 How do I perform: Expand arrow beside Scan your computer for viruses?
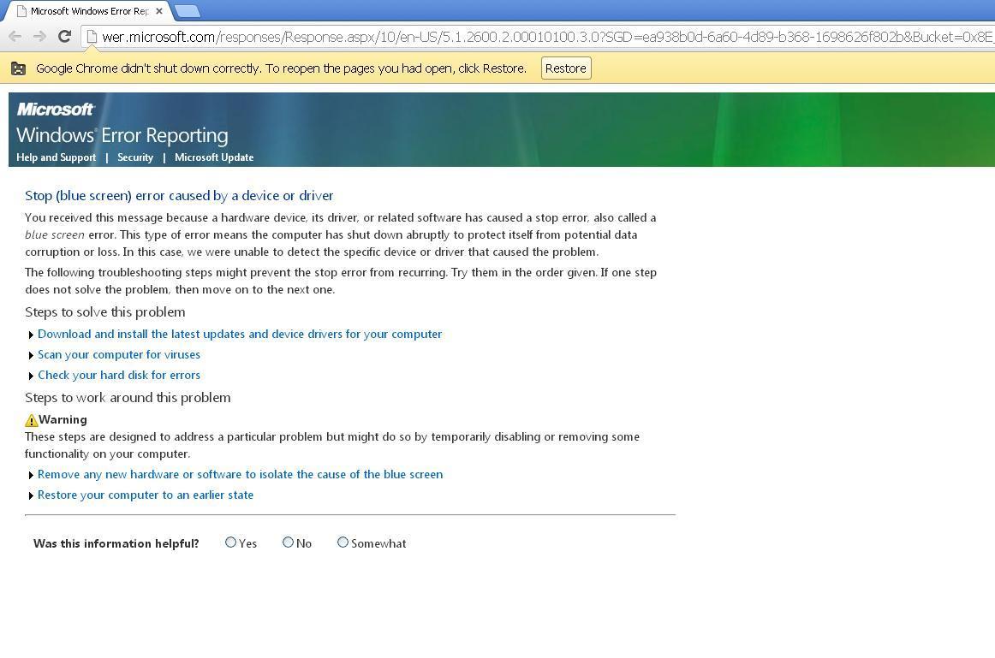pos(31,355)
